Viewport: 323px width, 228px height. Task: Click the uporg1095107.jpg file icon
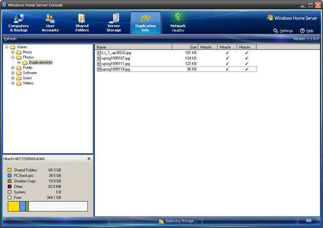(99, 58)
